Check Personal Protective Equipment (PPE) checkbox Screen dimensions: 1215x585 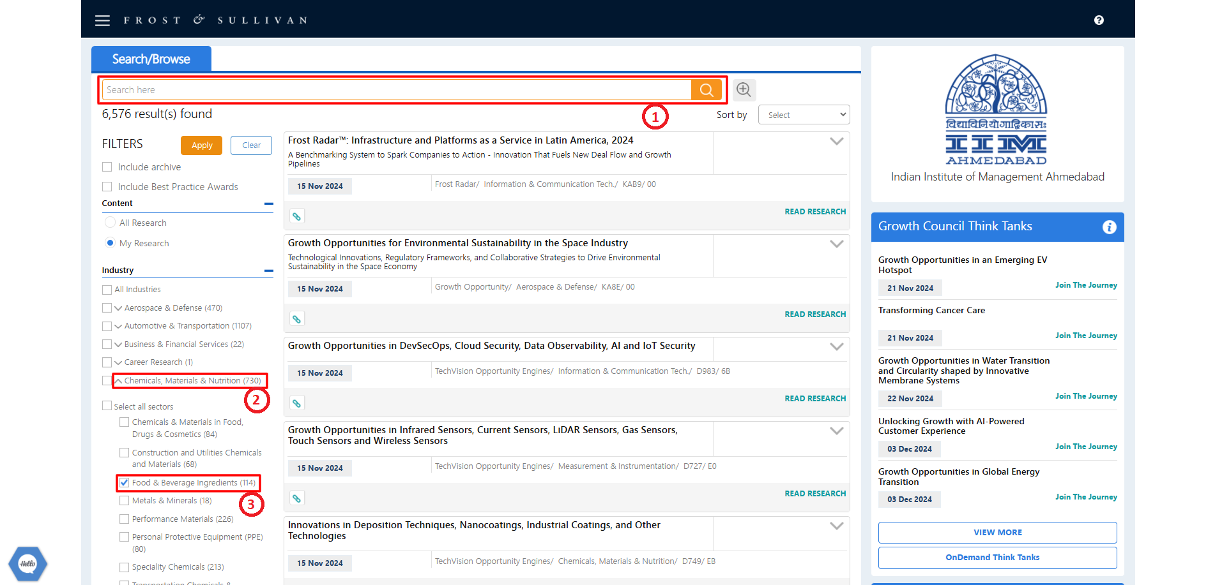[125, 537]
